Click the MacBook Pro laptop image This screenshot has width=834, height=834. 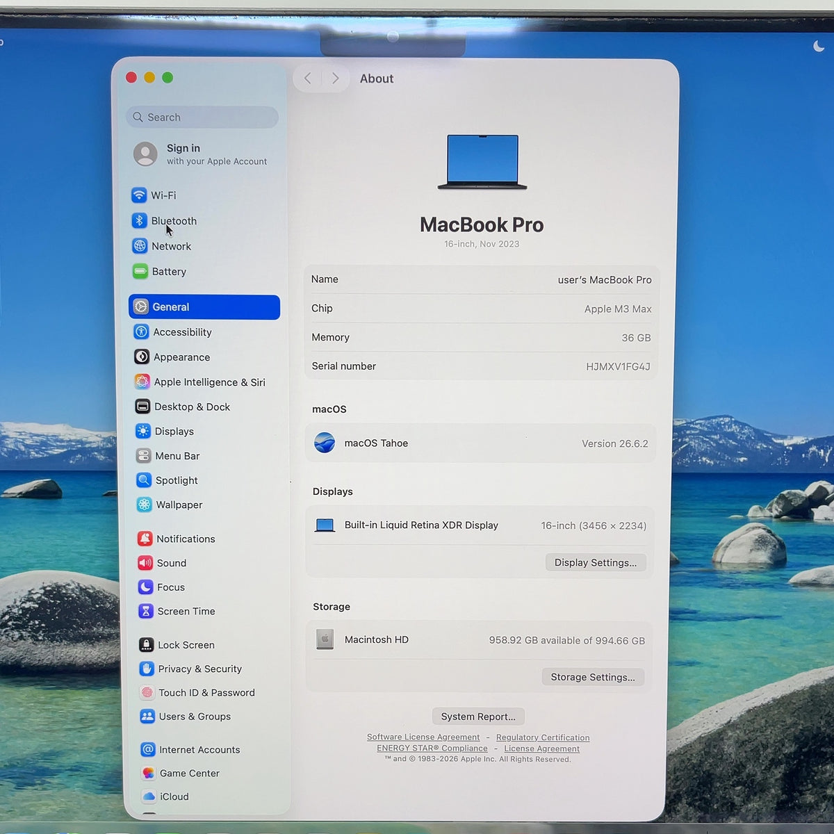[482, 162]
